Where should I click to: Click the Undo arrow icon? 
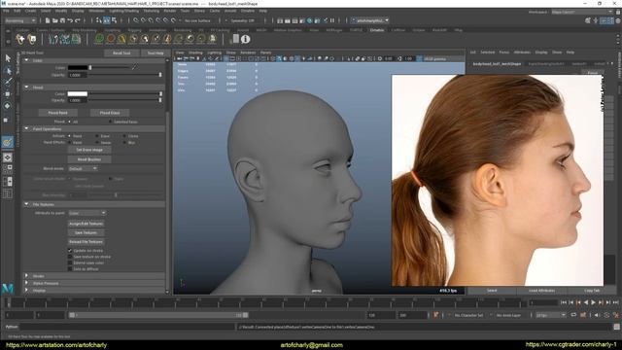70,20
